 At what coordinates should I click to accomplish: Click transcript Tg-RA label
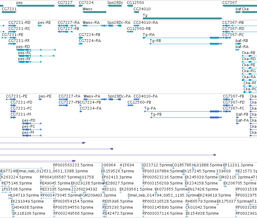pos(149,35)
